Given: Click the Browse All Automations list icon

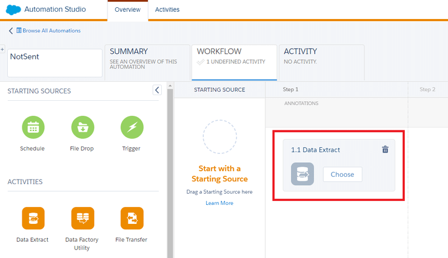Looking at the screenshot, I should (19, 30).
